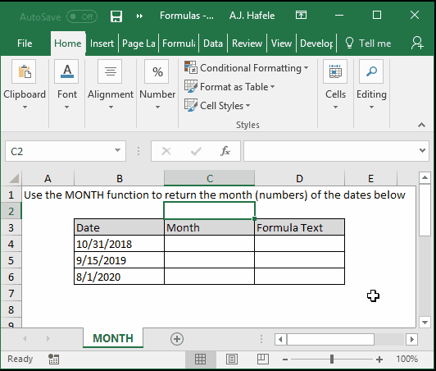The image size is (436, 371).
Task: Click the Tell me lightbulb search
Action: point(368,44)
